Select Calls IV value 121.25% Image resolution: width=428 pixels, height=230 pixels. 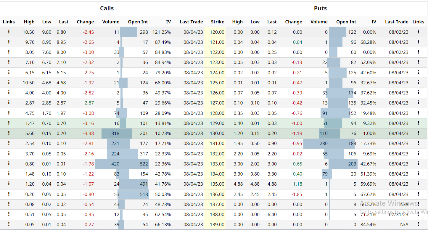(x=162, y=32)
